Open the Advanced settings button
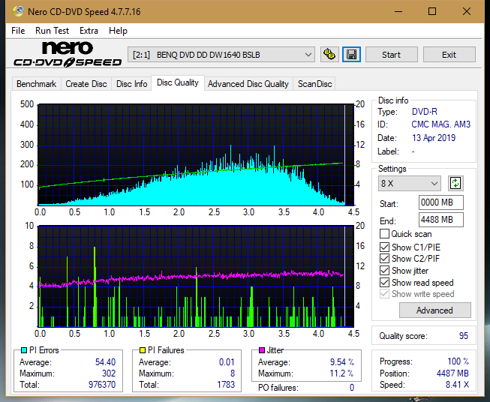490x402 pixels. [x=434, y=310]
